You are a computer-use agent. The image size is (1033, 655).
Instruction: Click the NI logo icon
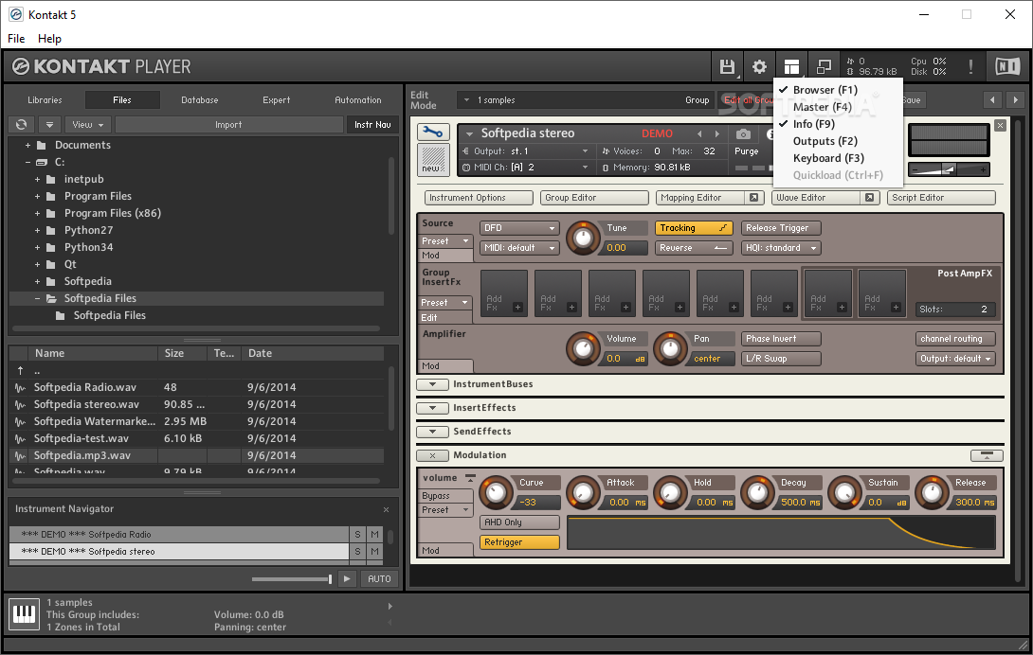pos(1007,66)
